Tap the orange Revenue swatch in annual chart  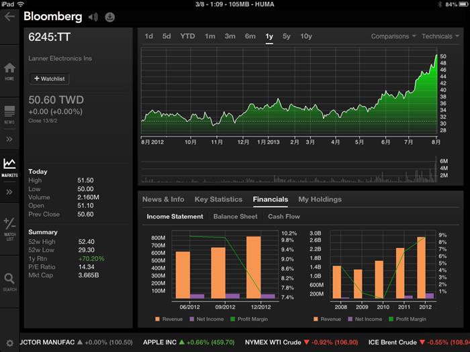click(316, 319)
